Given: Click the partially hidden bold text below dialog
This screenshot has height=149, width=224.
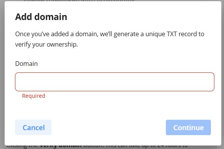Looking at the screenshot, I should click(x=60, y=146).
